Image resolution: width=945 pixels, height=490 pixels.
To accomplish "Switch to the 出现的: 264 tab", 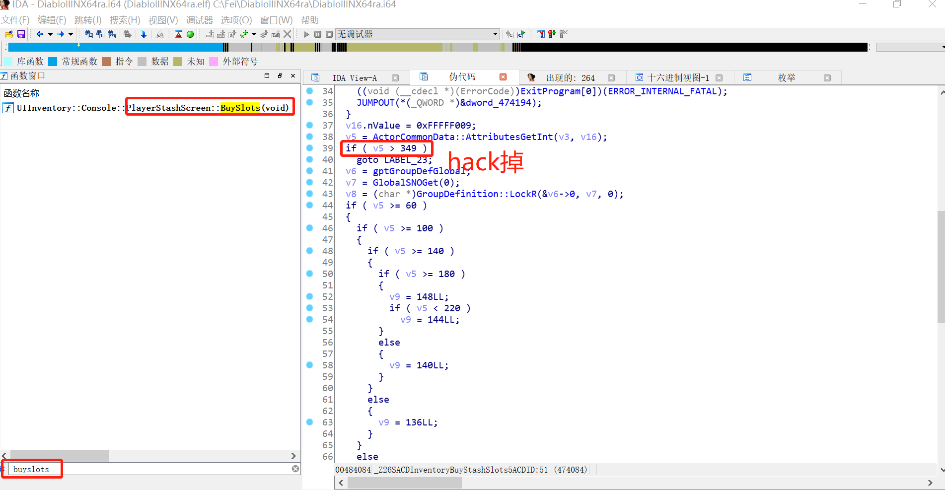I will pos(570,78).
